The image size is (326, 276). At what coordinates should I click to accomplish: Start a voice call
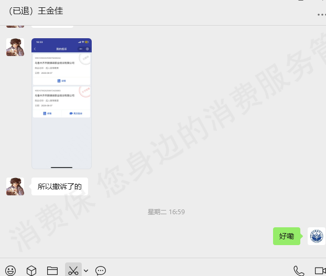299,271
